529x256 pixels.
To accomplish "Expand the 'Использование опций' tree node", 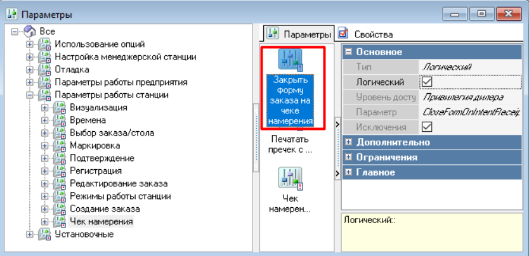I will click(29, 44).
